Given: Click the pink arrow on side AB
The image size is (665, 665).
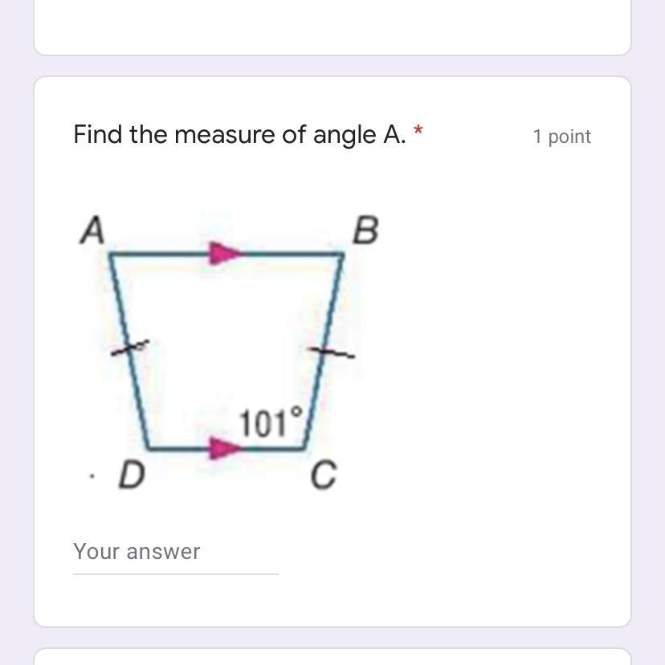Looking at the screenshot, I should [x=226, y=255].
